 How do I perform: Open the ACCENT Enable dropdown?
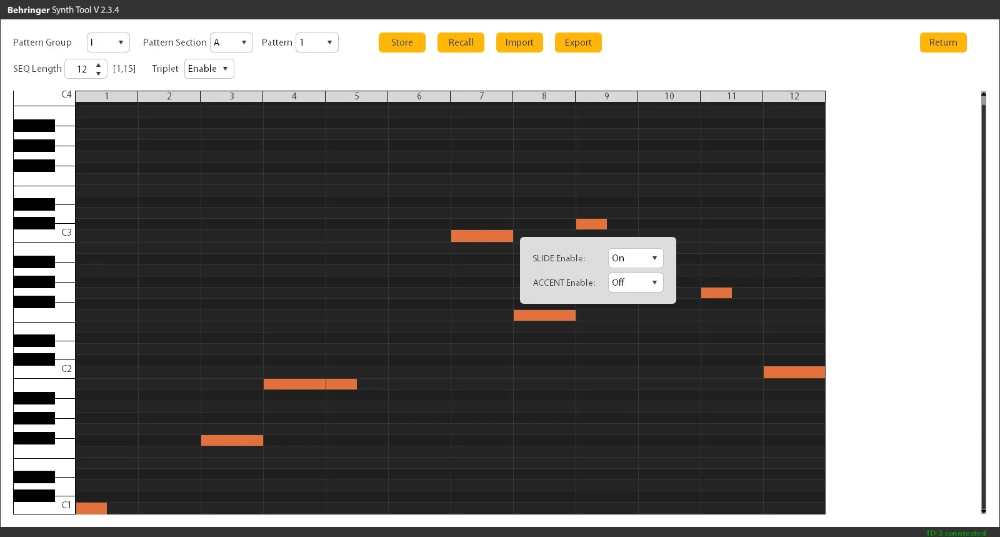pyautogui.click(x=636, y=283)
